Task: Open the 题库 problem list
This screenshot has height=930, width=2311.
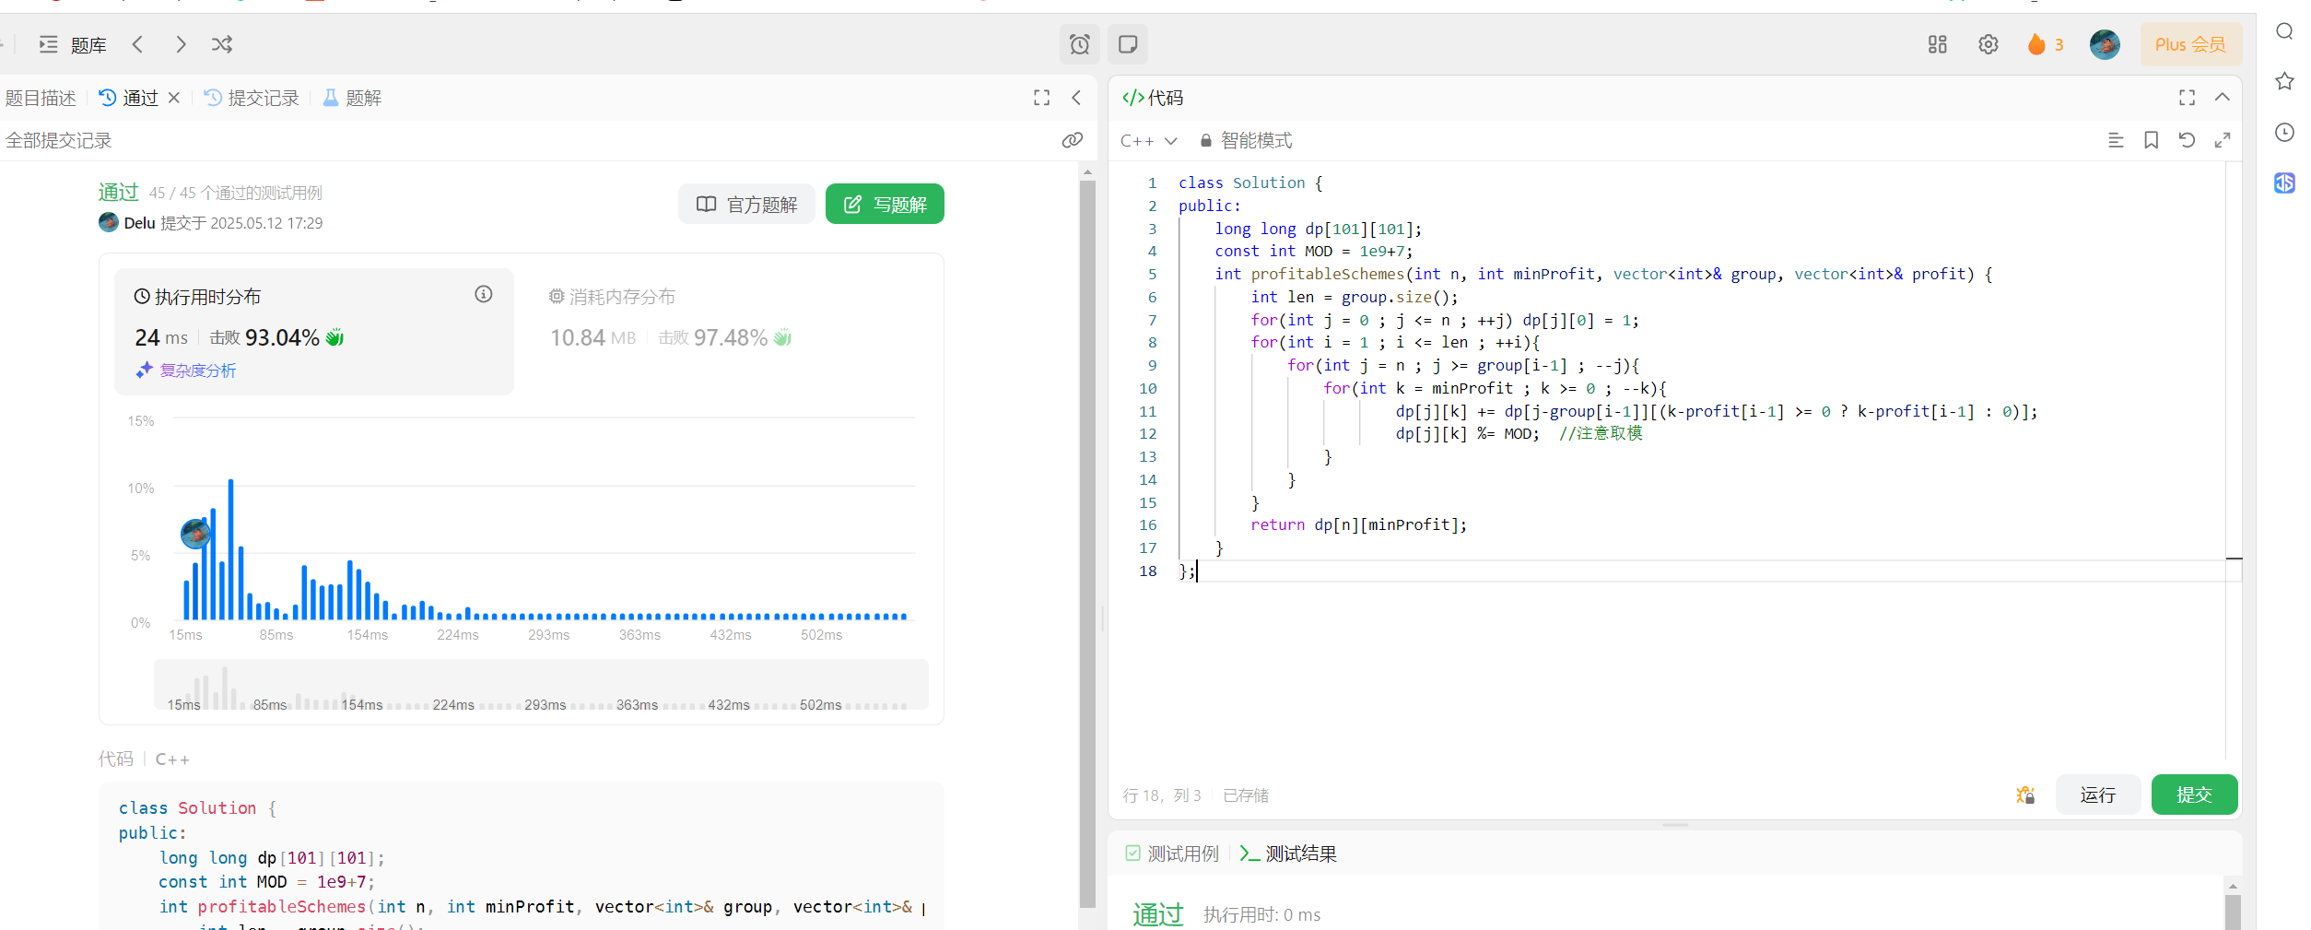Action: click(73, 44)
